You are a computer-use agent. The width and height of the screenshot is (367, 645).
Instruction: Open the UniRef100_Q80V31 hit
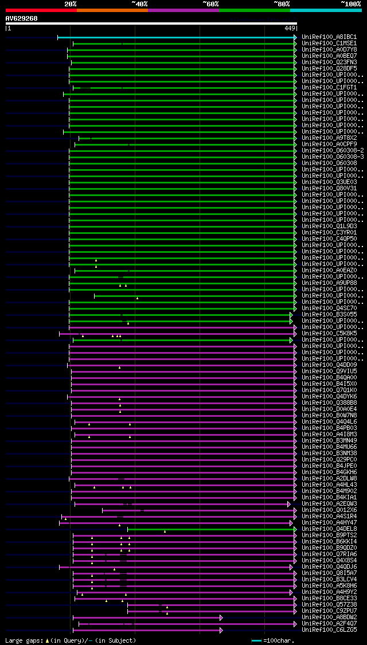329,189
